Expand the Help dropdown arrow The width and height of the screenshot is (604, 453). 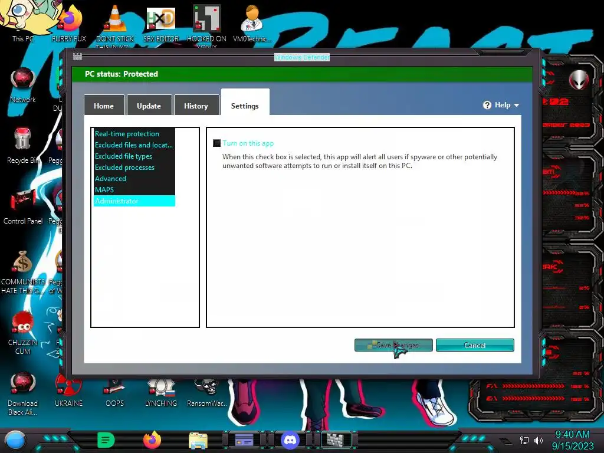click(517, 105)
